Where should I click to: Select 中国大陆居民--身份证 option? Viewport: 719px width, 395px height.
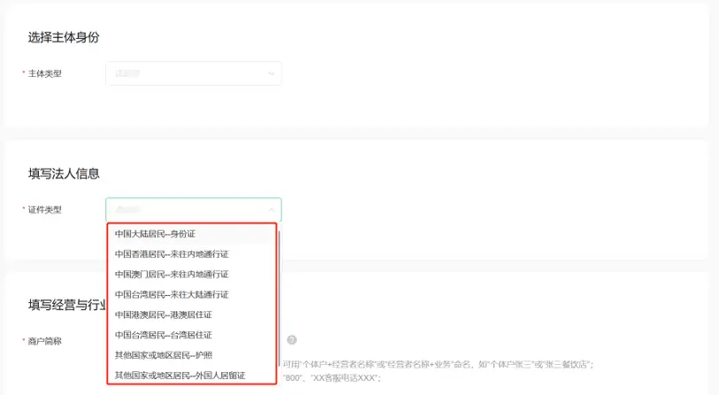point(155,234)
